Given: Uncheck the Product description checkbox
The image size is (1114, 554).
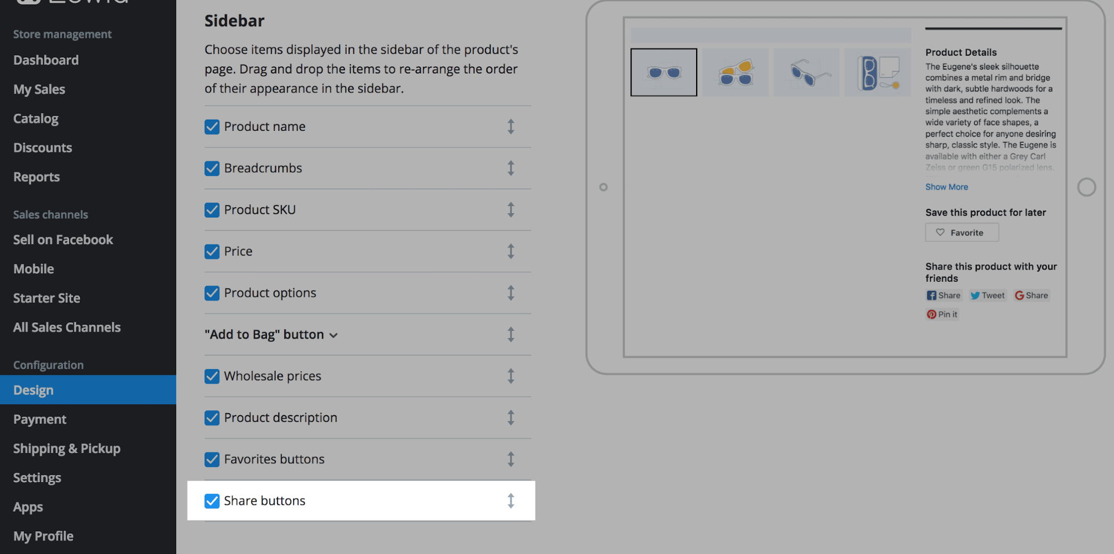Looking at the screenshot, I should [x=212, y=418].
